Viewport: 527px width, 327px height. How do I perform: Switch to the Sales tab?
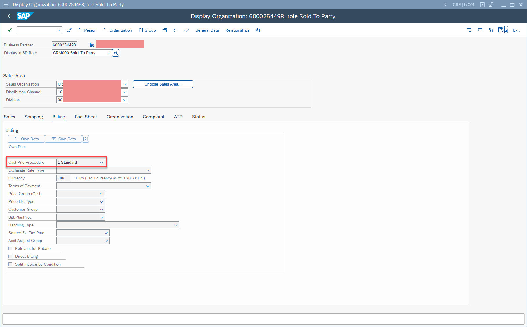click(9, 117)
